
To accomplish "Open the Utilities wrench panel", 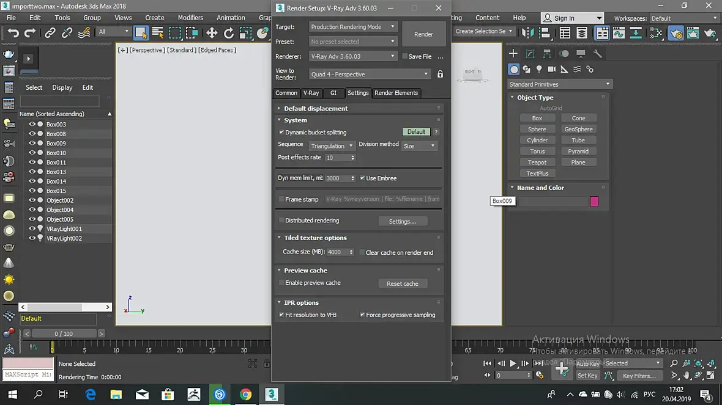I will pyautogui.click(x=598, y=54).
